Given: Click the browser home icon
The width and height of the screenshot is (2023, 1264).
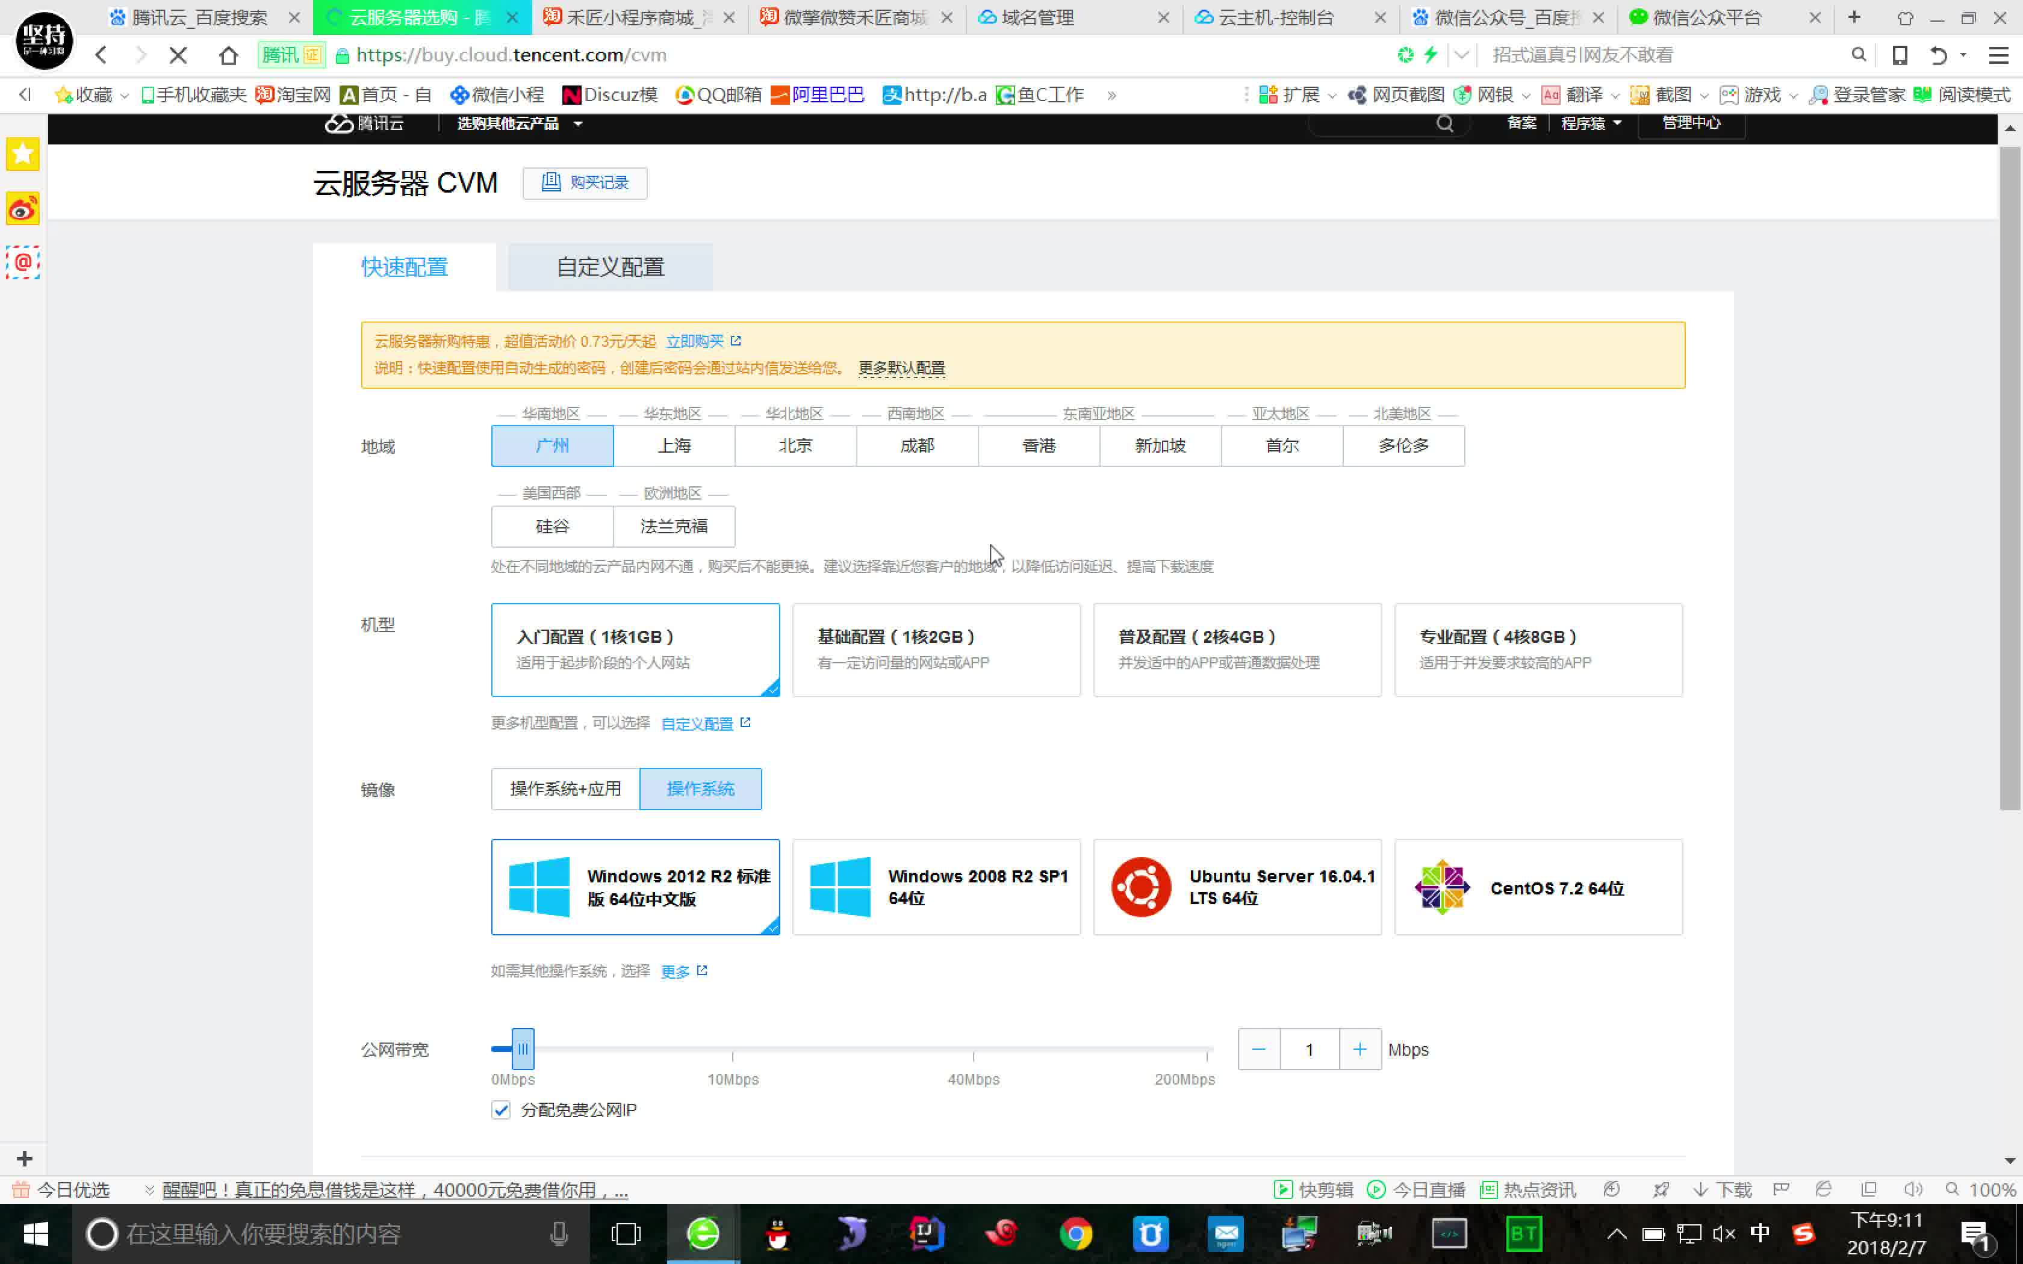Looking at the screenshot, I should 228,55.
